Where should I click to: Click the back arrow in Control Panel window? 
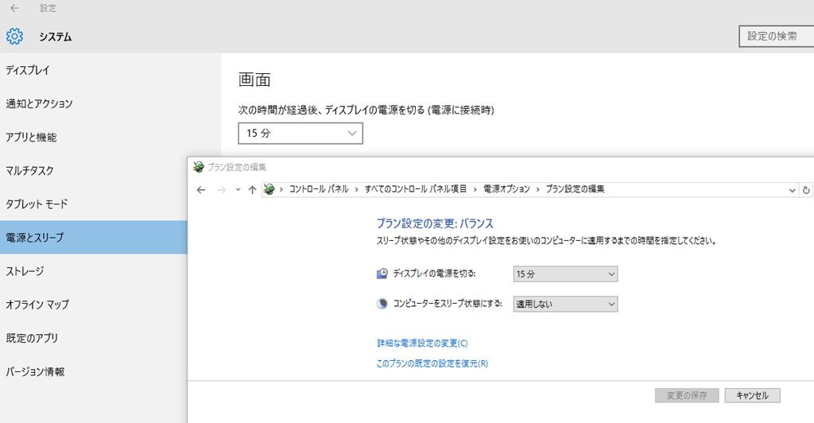[x=201, y=189]
